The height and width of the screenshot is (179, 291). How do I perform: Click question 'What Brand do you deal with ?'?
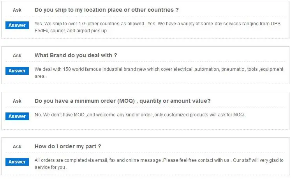coord(76,55)
